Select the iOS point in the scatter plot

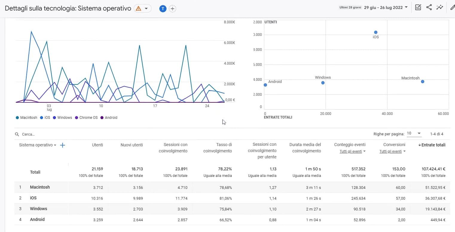pos(376,32)
